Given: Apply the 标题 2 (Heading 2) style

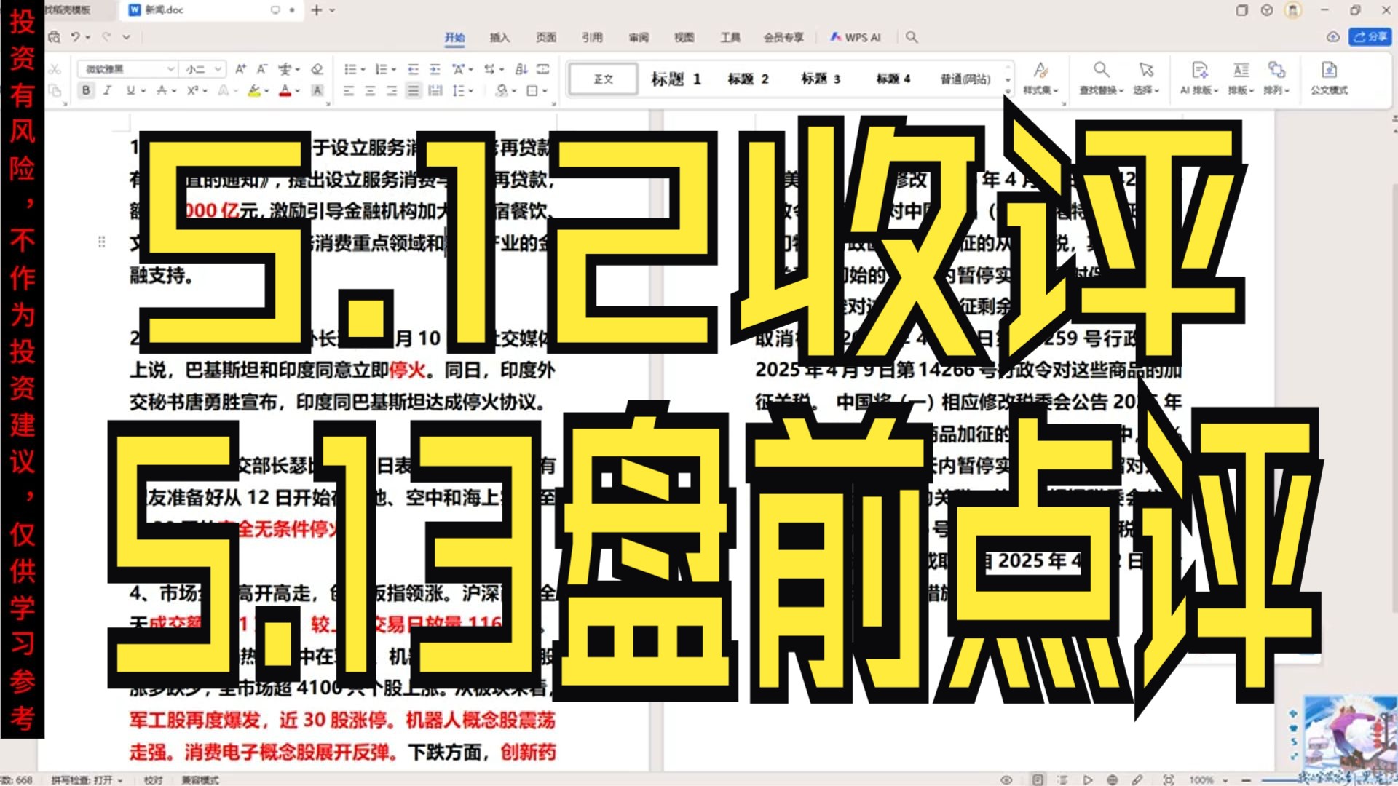Looking at the screenshot, I should (748, 79).
